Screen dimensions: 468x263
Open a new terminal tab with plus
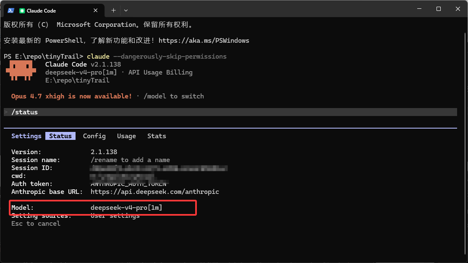pos(113,10)
